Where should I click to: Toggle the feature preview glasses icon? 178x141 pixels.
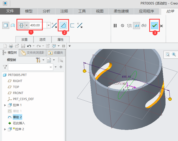click(x=144, y=26)
